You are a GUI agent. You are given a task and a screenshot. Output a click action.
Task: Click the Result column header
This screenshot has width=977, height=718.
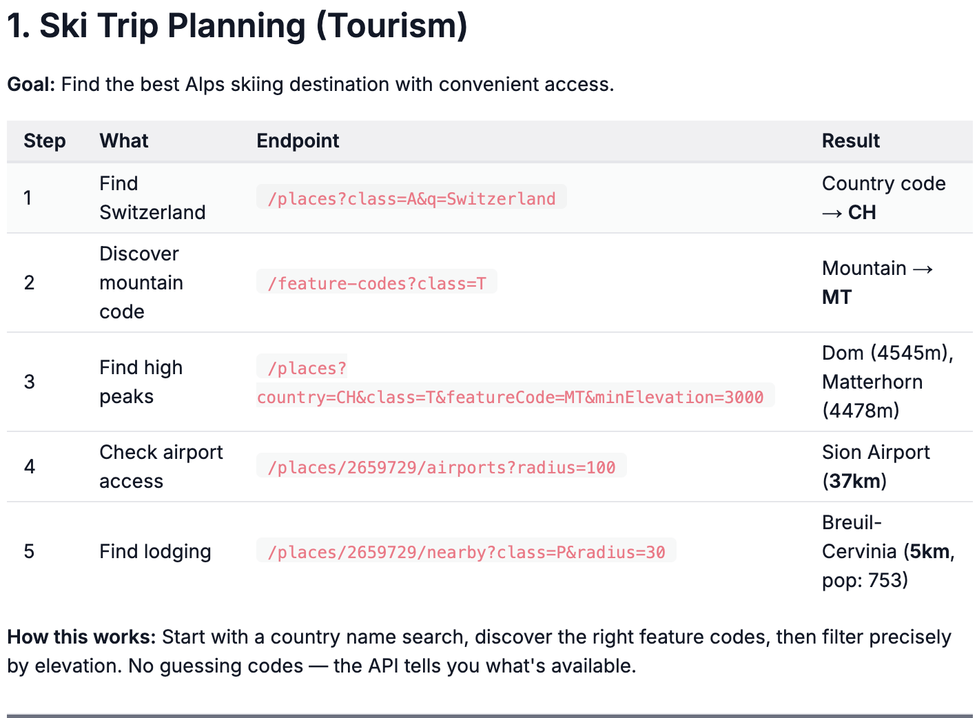click(x=850, y=141)
